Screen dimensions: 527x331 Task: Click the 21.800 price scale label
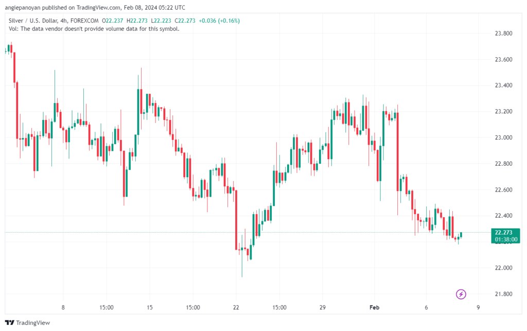(502, 294)
